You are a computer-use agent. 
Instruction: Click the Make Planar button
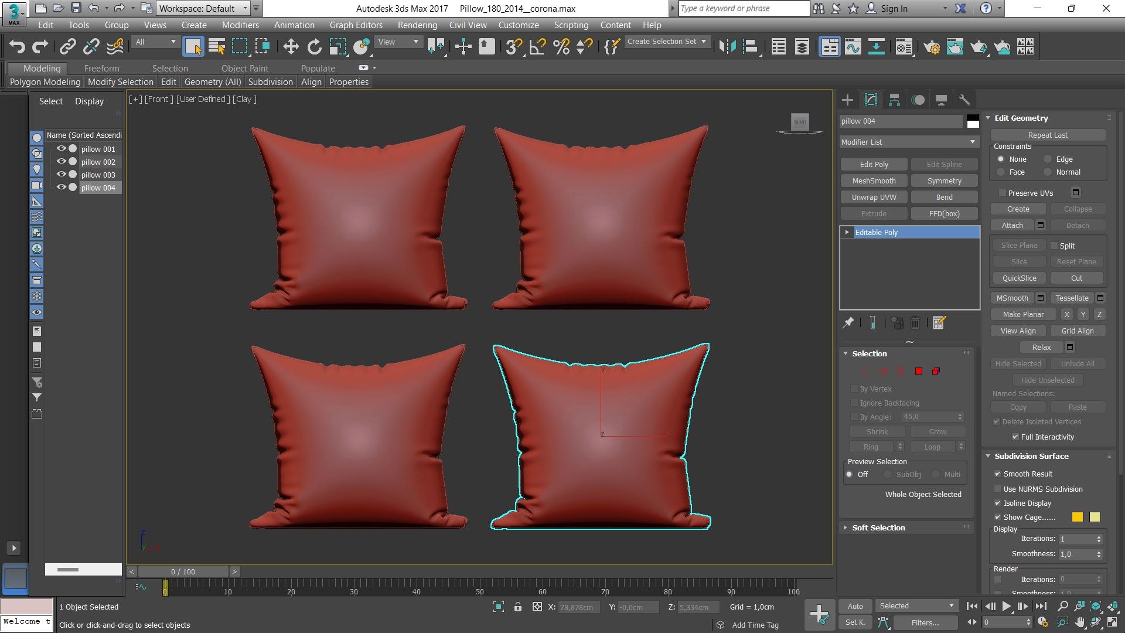coord(1023,314)
